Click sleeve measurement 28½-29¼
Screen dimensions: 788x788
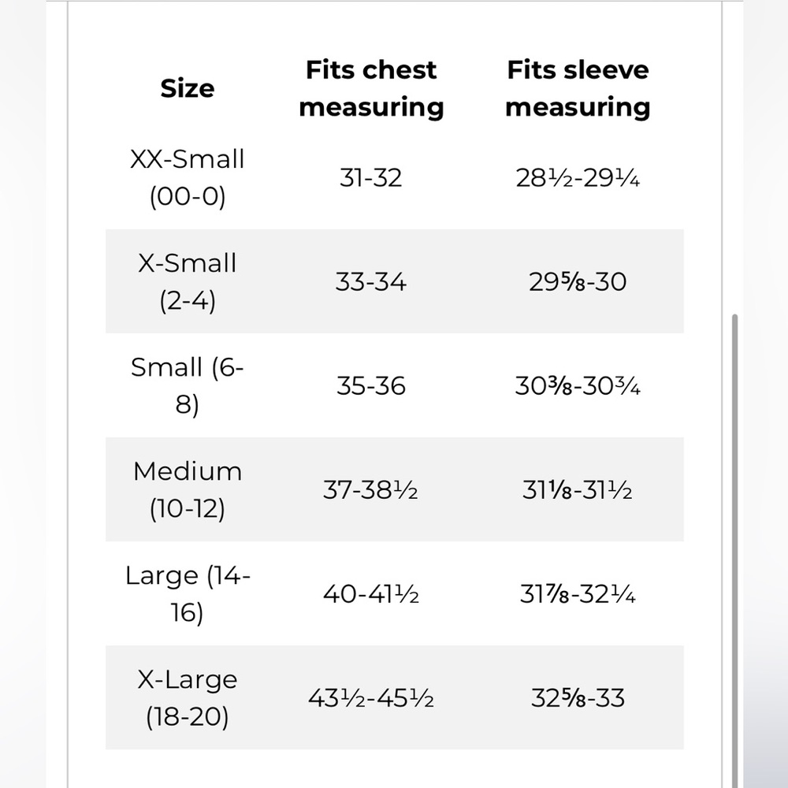[x=578, y=178]
